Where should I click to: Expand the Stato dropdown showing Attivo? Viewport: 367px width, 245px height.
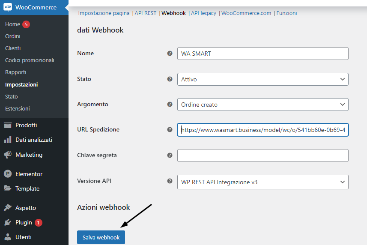tap(263, 79)
